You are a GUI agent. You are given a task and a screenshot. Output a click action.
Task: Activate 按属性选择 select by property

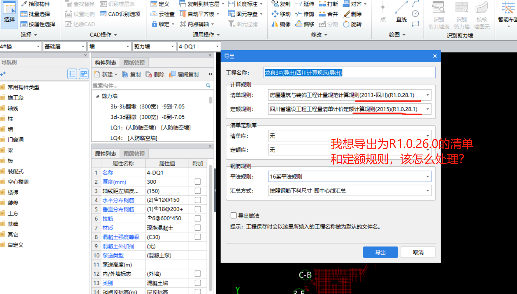38,24
